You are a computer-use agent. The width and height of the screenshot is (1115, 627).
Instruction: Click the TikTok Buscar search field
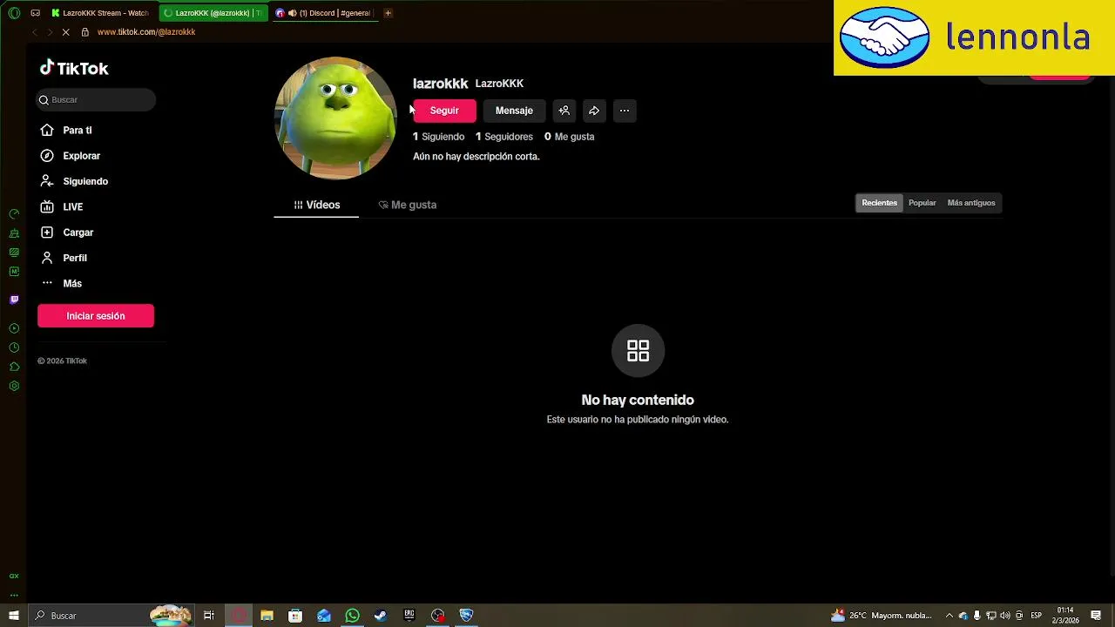tap(96, 100)
